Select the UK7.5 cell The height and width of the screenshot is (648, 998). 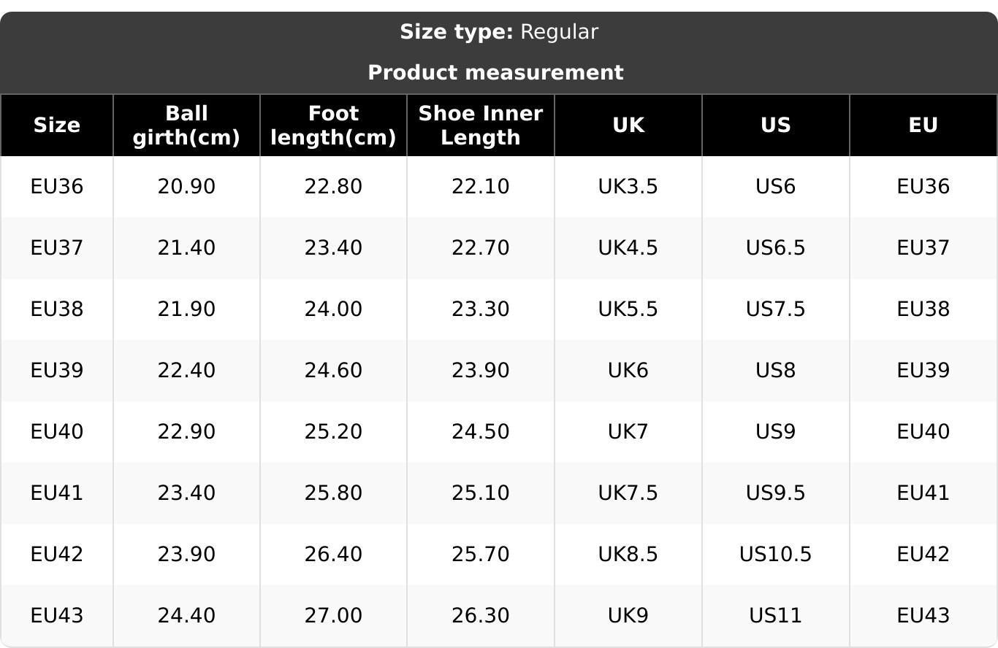pos(628,493)
